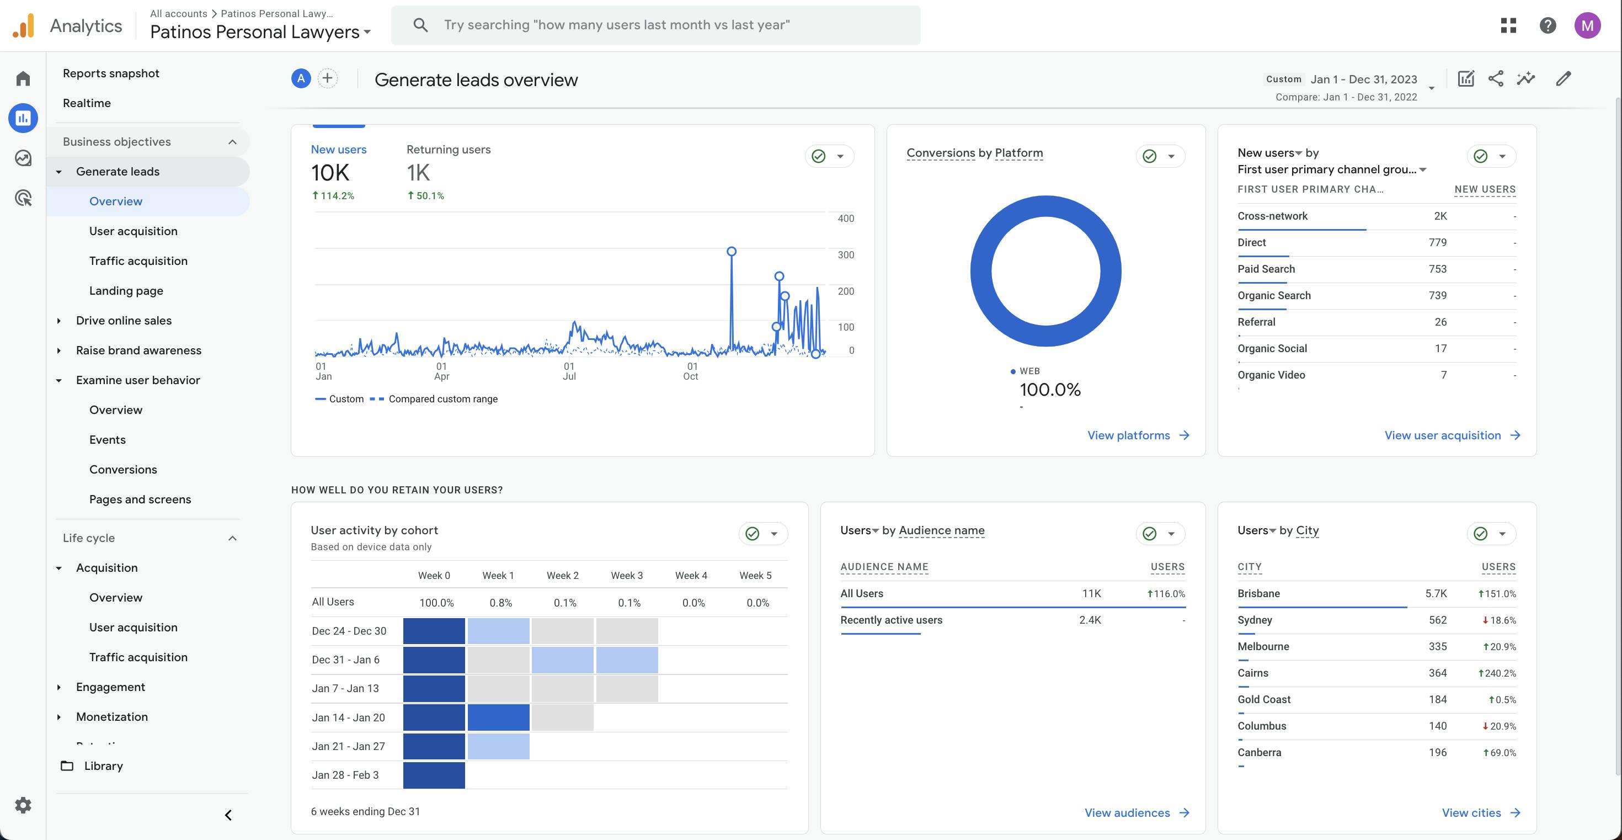The width and height of the screenshot is (1622, 840).
Task: Click the Dec 24 - Dec 30 Week 0 cohort cell
Action: pyautogui.click(x=434, y=631)
